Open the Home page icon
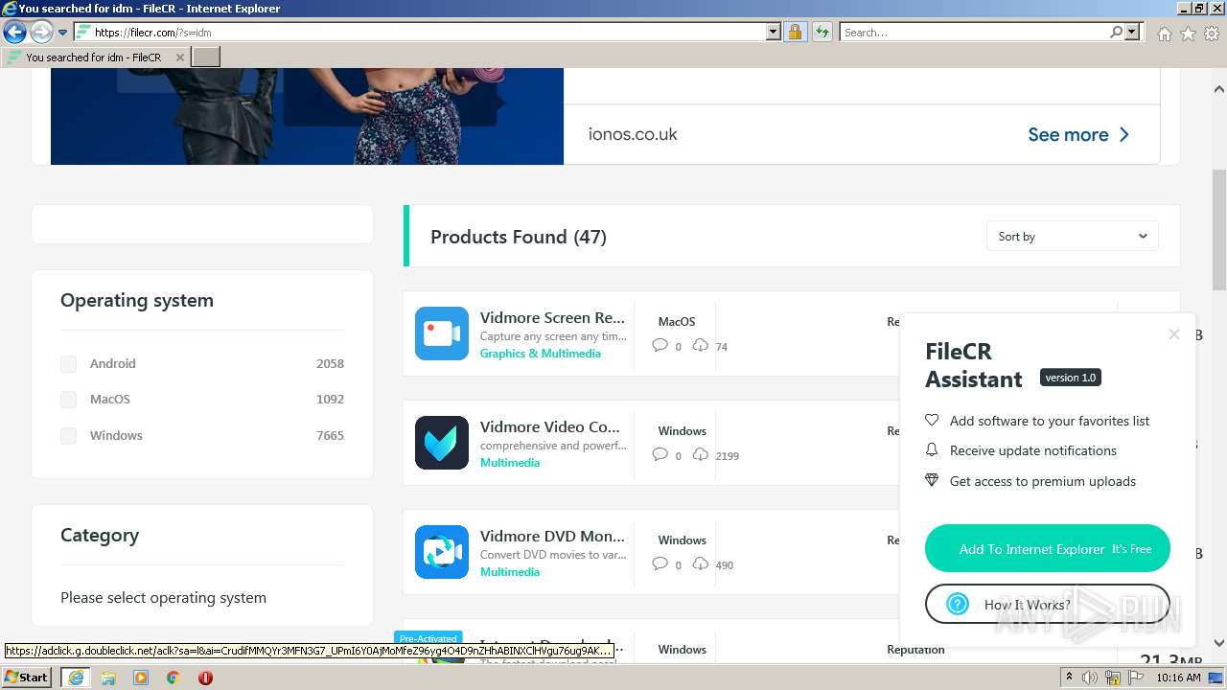The image size is (1227, 690). pyautogui.click(x=1164, y=34)
